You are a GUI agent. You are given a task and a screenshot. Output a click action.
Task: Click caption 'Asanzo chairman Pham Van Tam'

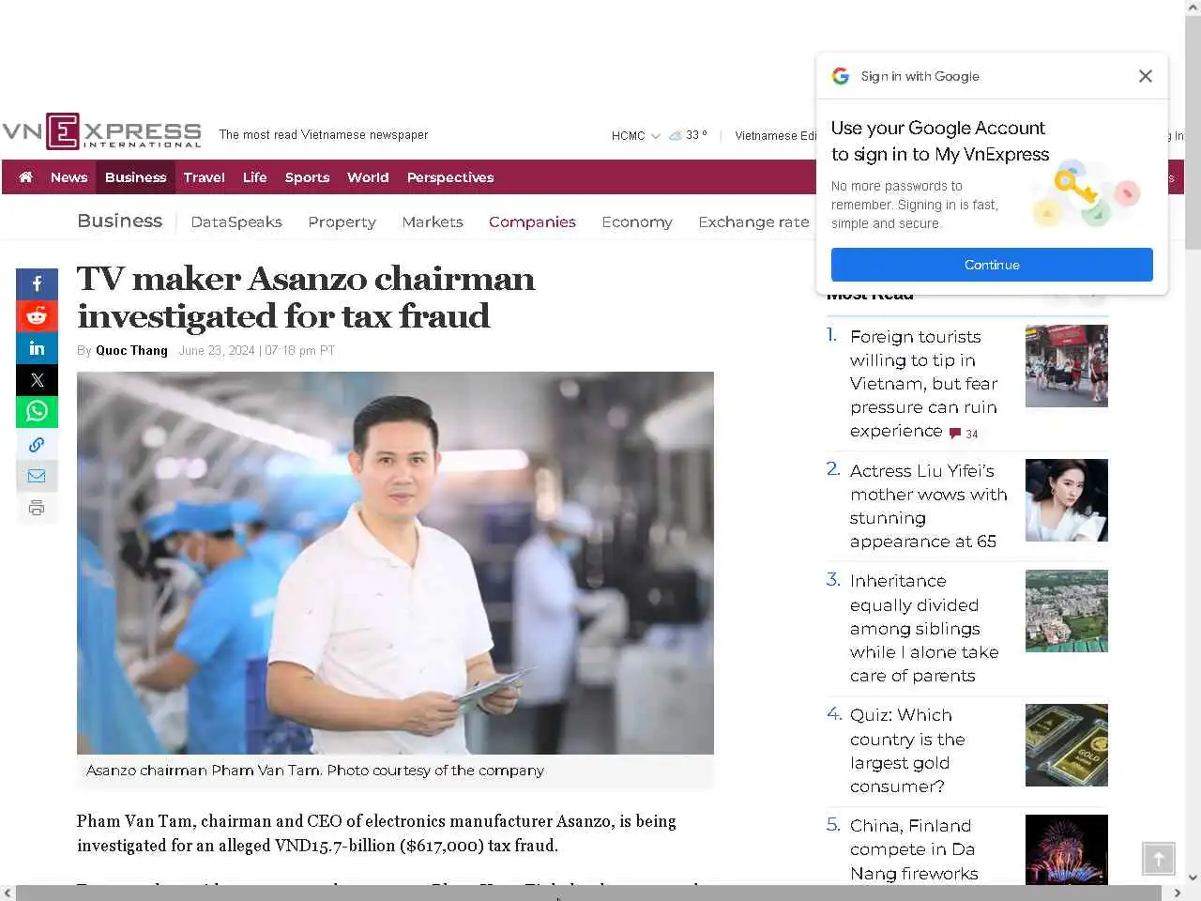pos(315,770)
